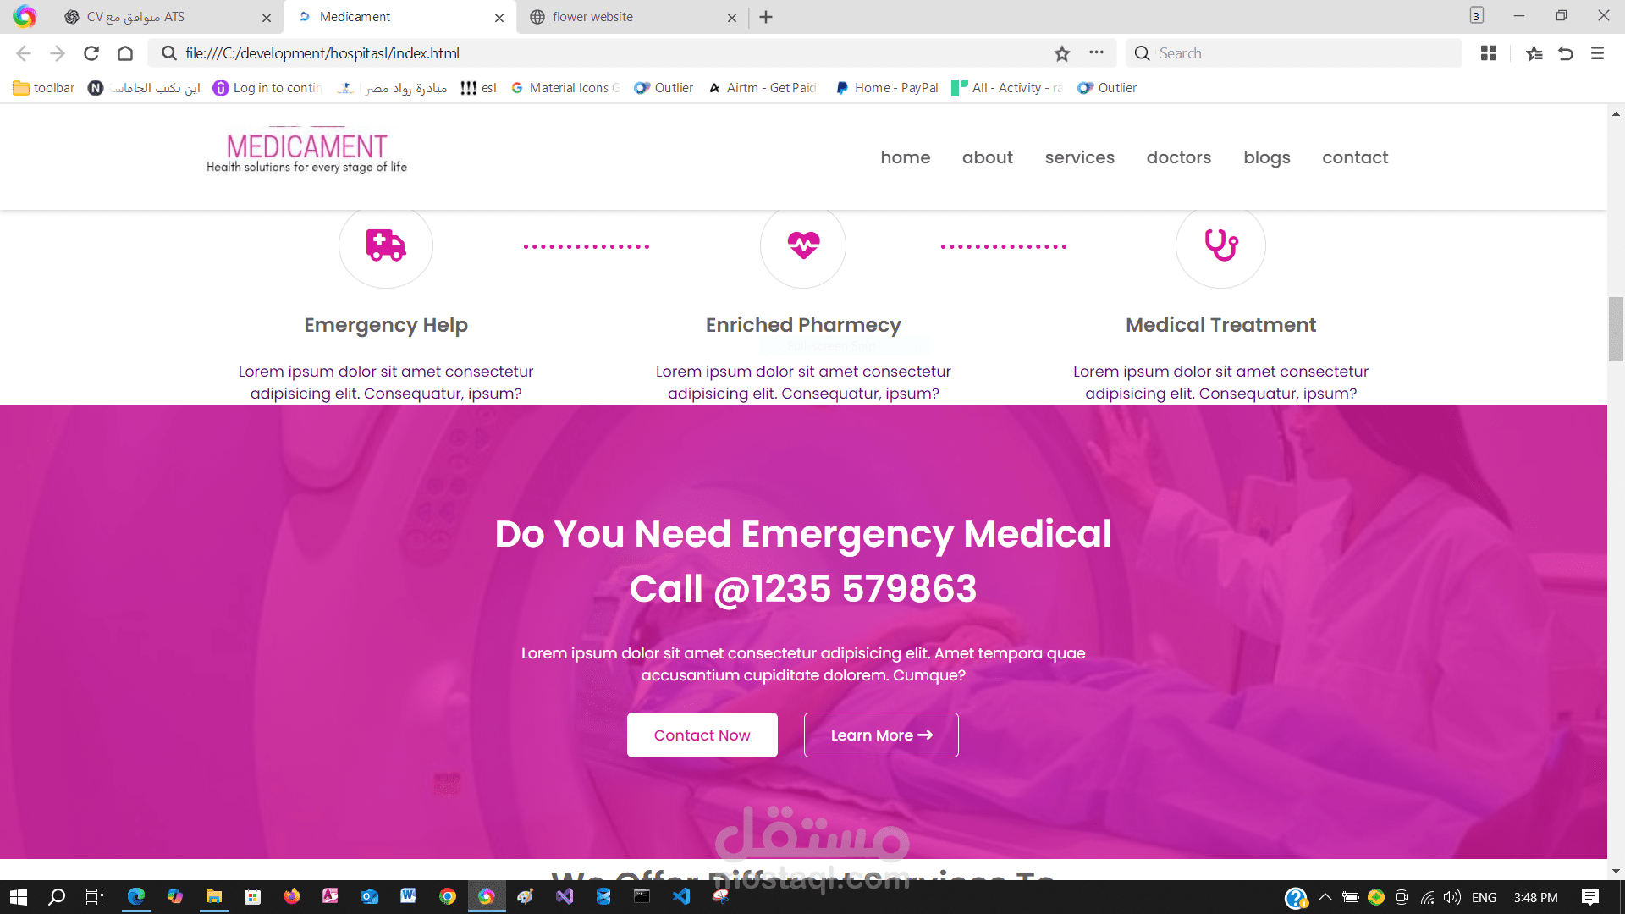Click the Learn More button

[x=881, y=735]
